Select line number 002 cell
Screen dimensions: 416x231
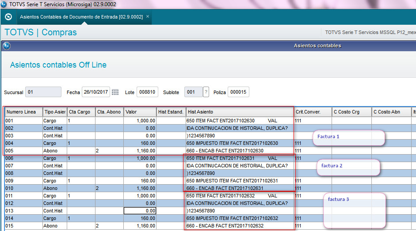[x=24, y=128]
